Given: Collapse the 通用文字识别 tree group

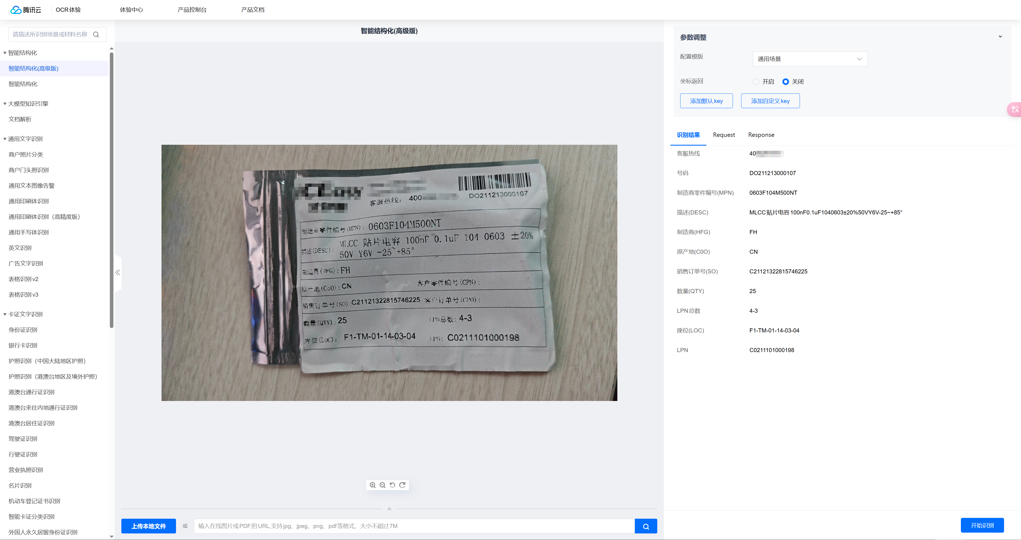Looking at the screenshot, I should point(5,139).
